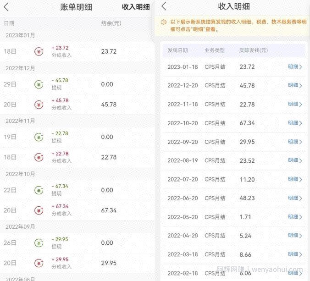Image resolution: width=310 pixels, height=281 pixels.
Task: Click the speaker notice icon in yellow banner
Action: [164, 22]
